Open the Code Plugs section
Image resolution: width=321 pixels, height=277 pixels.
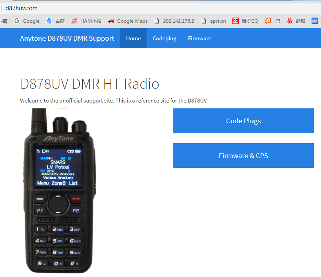243,121
